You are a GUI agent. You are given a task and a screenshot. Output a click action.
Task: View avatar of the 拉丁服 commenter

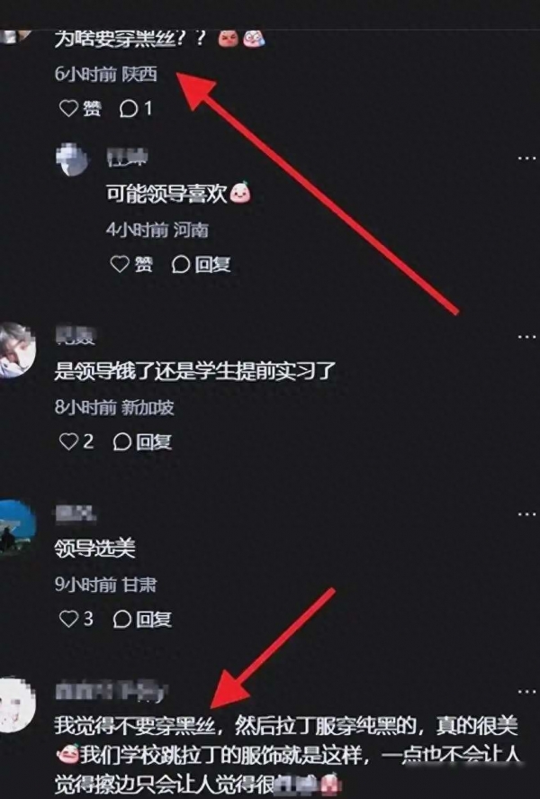[16, 704]
